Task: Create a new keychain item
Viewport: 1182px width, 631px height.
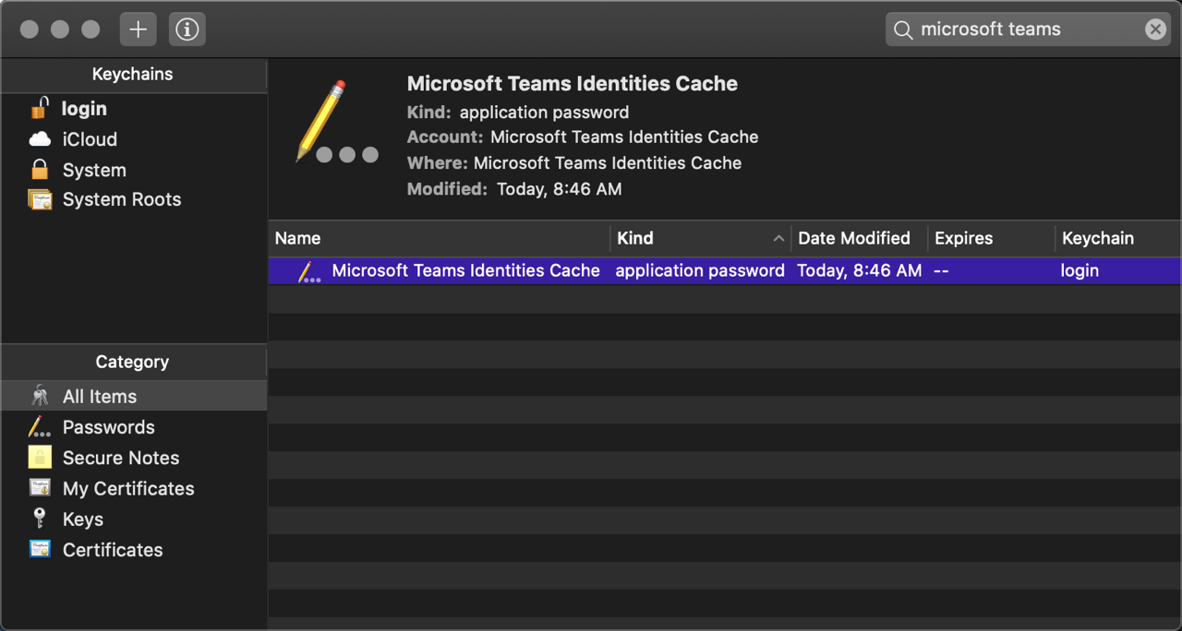Action: [138, 29]
